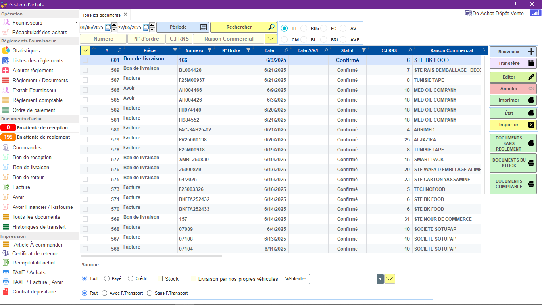Click the Ordre de paiement icon

(x=6, y=110)
